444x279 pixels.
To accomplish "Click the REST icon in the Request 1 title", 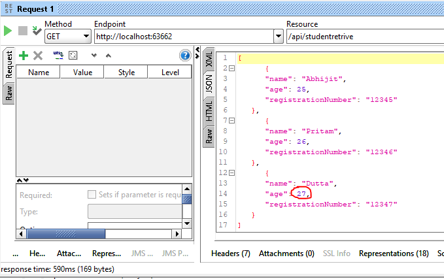I will (x=9, y=8).
